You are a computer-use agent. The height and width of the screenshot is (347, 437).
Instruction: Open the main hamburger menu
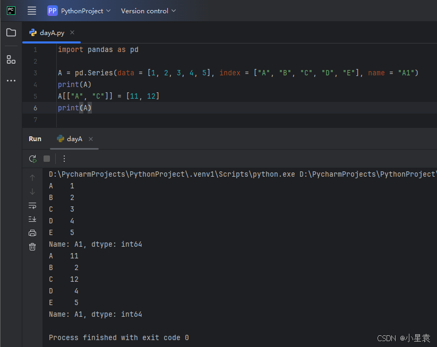(32, 11)
